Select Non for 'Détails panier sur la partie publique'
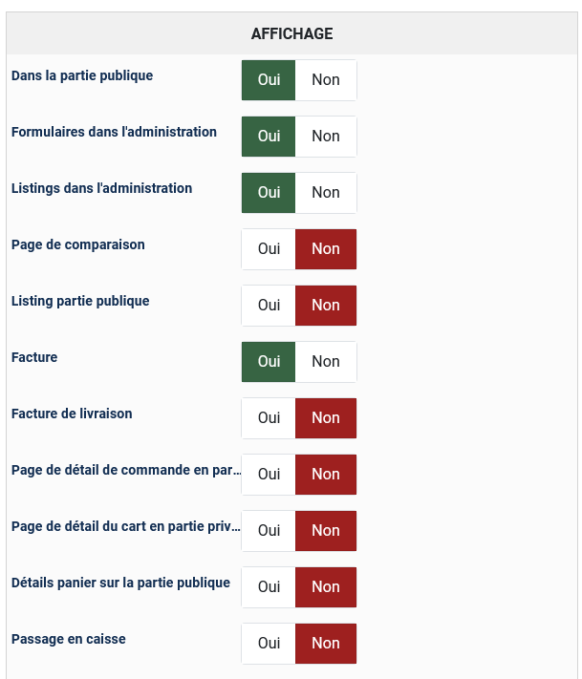Image resolution: width=582 pixels, height=679 pixels. (x=326, y=587)
